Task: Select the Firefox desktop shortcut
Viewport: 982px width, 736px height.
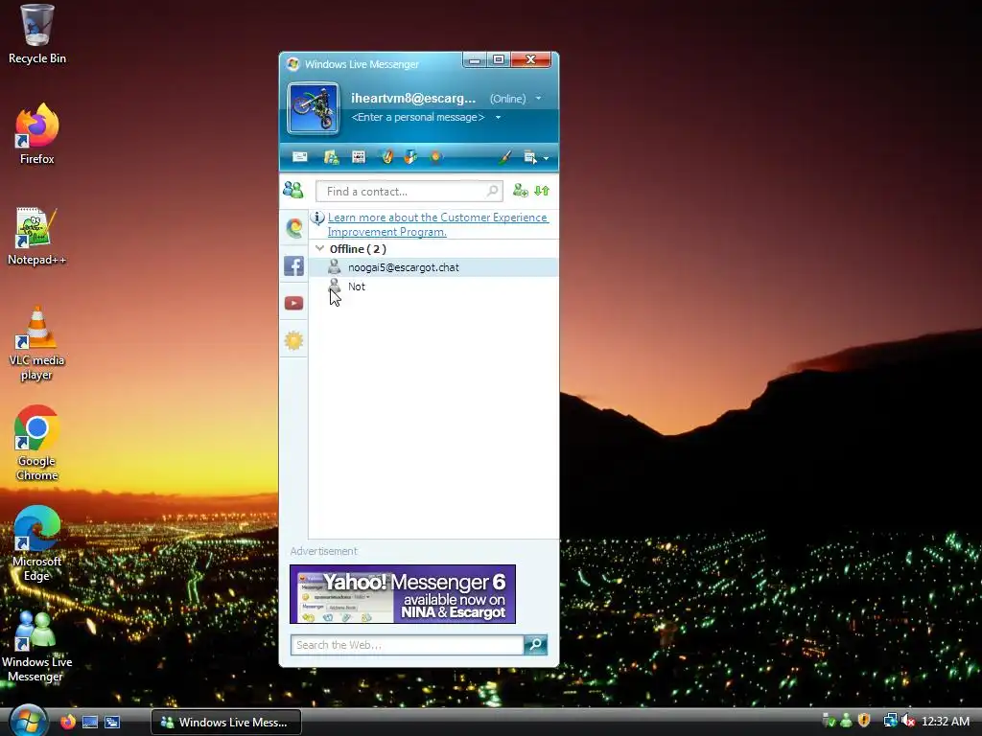Action: click(x=37, y=134)
